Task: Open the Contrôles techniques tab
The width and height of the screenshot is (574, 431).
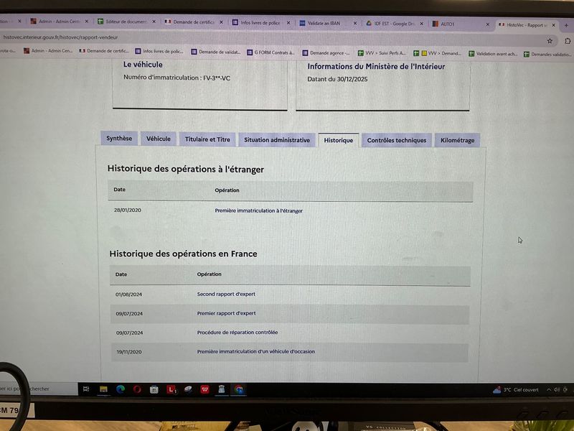Action: (x=396, y=140)
